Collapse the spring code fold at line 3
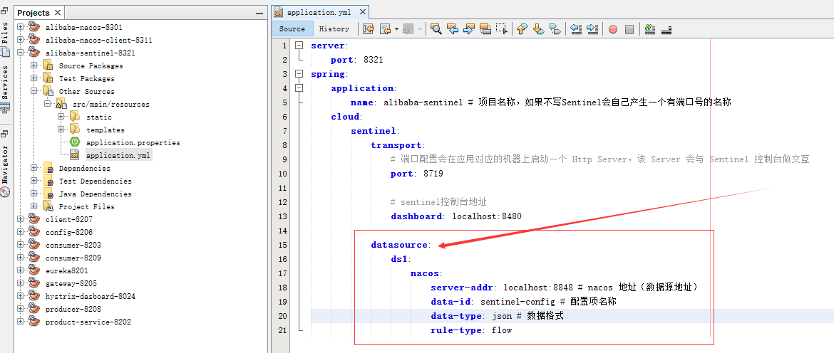 tap(299, 74)
